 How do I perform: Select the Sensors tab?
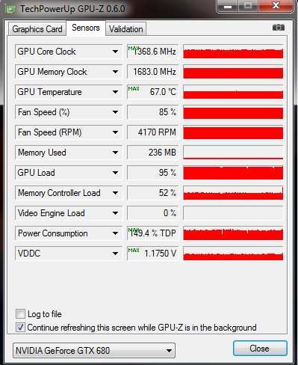(86, 28)
